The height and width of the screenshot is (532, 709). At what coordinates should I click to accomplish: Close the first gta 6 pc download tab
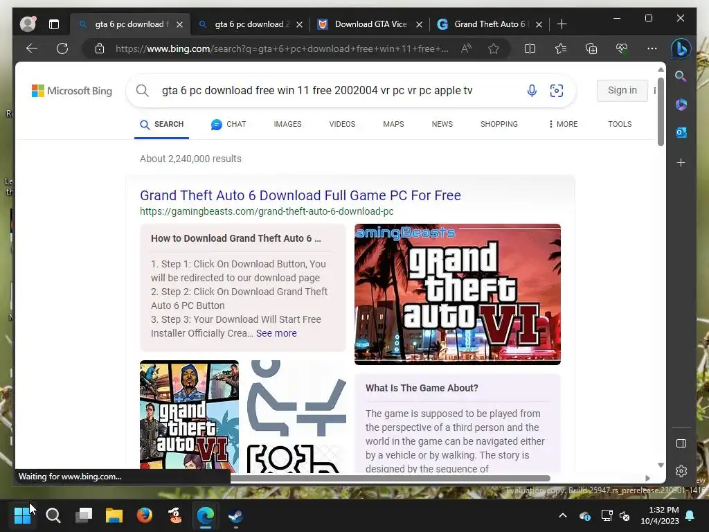179,24
